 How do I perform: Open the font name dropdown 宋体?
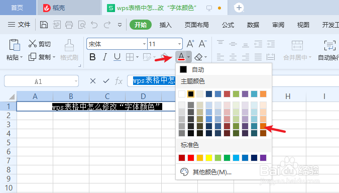pyautogui.click(x=145, y=44)
